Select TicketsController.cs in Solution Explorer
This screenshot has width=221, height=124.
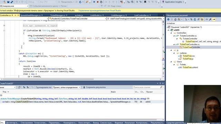click(188, 36)
